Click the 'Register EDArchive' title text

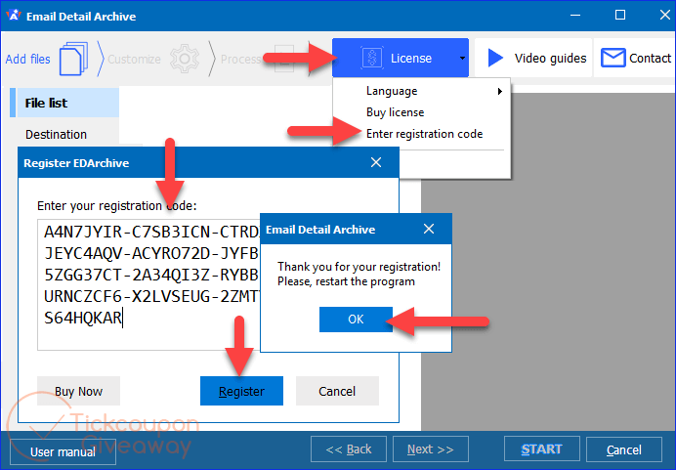tap(76, 163)
